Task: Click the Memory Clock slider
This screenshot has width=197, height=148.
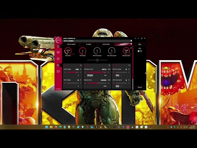Action: (x=97, y=83)
